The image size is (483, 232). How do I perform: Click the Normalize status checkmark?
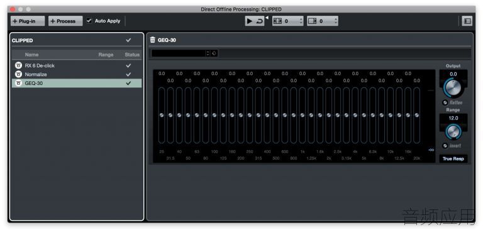tap(128, 74)
